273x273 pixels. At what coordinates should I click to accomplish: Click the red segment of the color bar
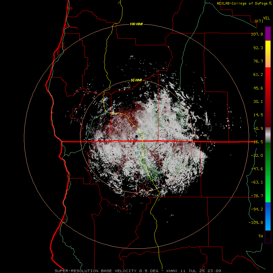pyautogui.click(x=268, y=97)
